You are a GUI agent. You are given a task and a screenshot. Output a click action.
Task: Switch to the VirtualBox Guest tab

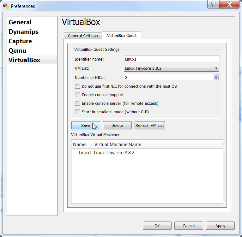122,35
